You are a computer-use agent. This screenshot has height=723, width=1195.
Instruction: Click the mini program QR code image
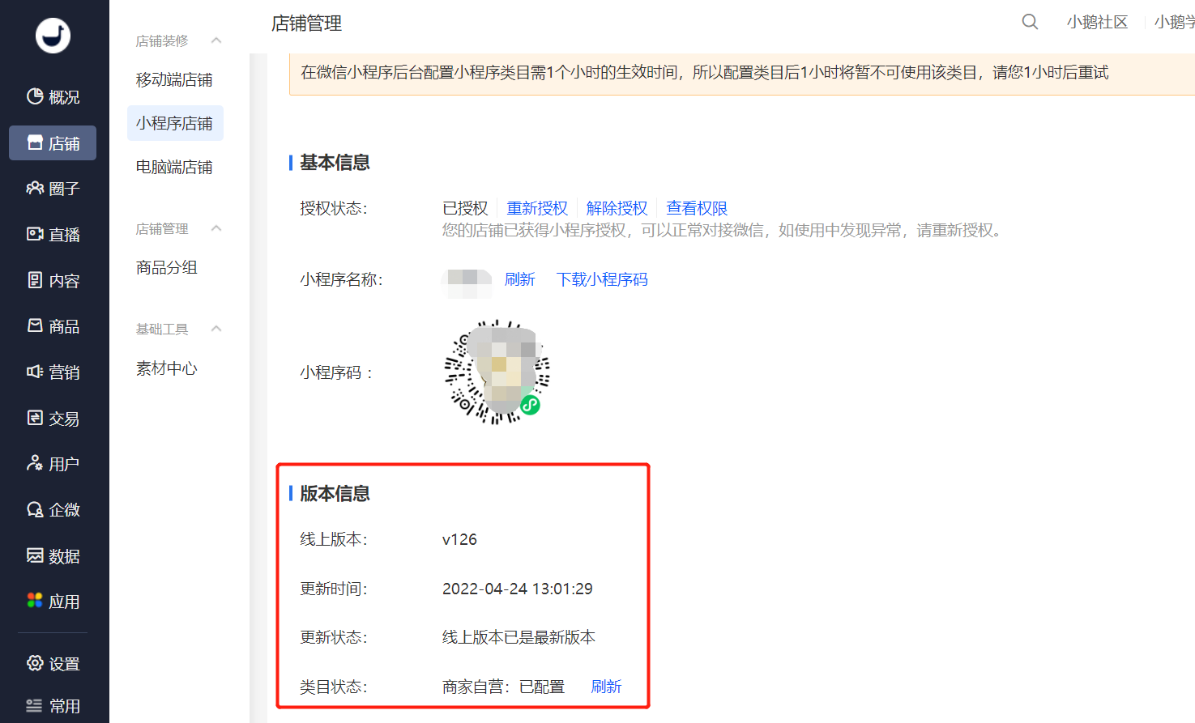tap(497, 372)
